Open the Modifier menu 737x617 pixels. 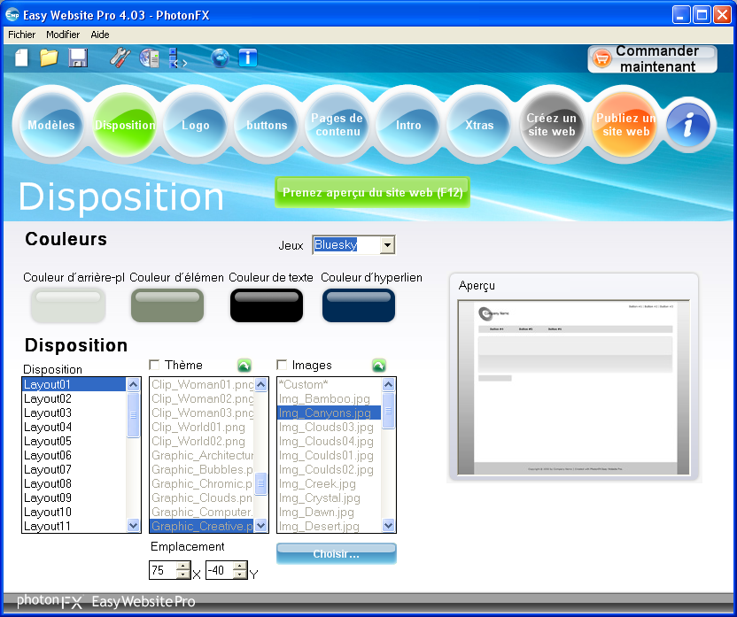pos(63,35)
